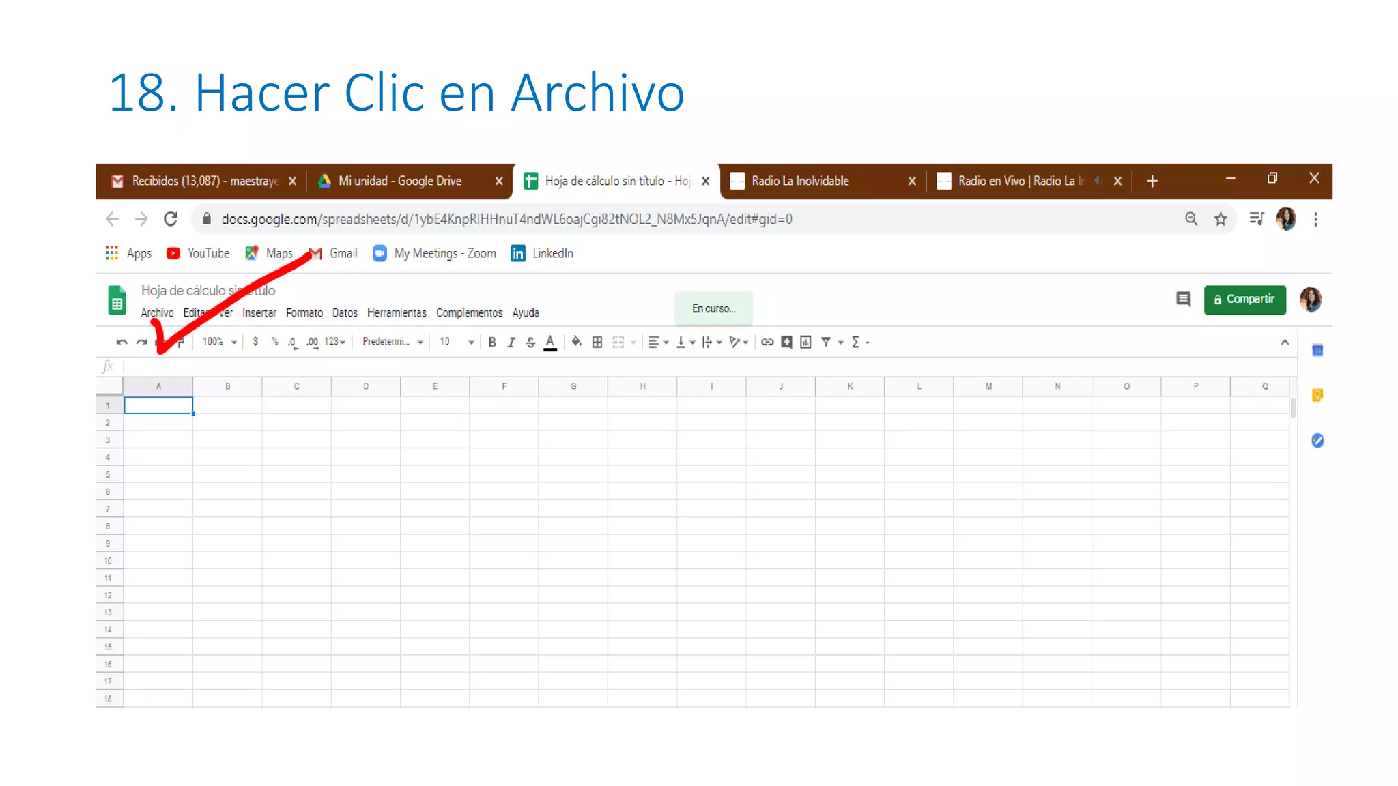Open the Herramientas menu
The image size is (1398, 786).
coord(397,313)
